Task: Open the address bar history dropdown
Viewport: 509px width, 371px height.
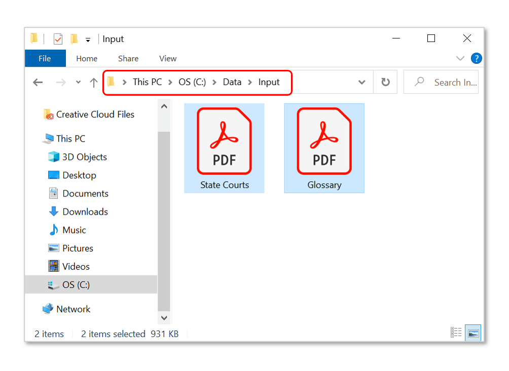Action: click(x=361, y=82)
